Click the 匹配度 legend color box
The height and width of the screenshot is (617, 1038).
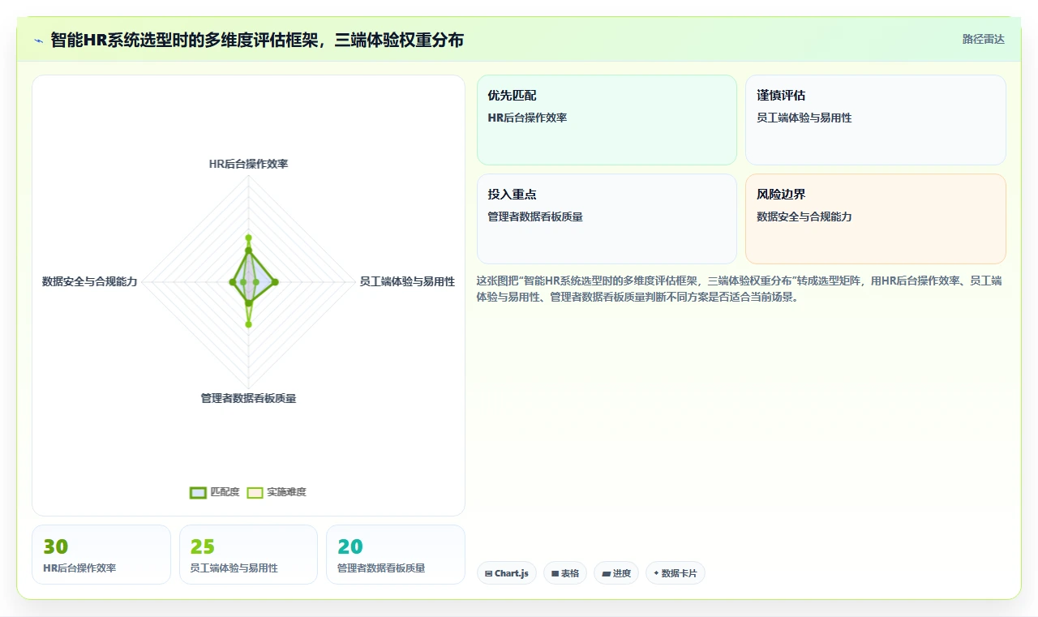pyautogui.click(x=198, y=492)
